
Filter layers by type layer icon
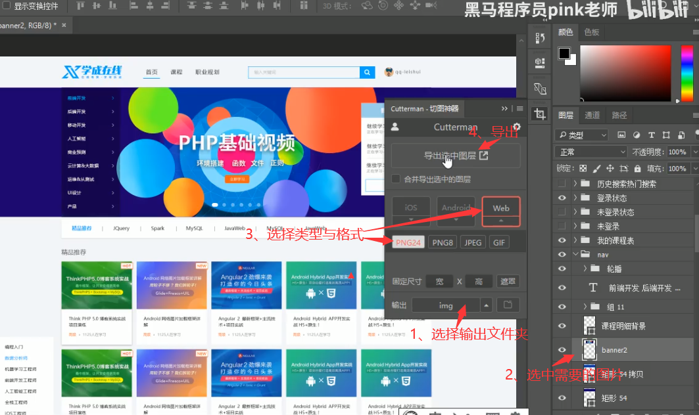[651, 135]
